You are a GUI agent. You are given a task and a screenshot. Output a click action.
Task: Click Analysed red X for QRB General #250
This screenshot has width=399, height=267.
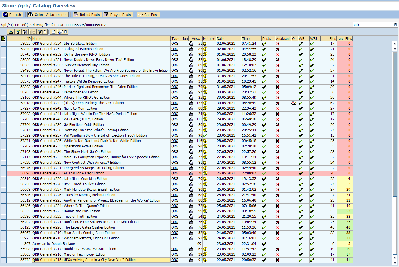[x=277, y=65]
